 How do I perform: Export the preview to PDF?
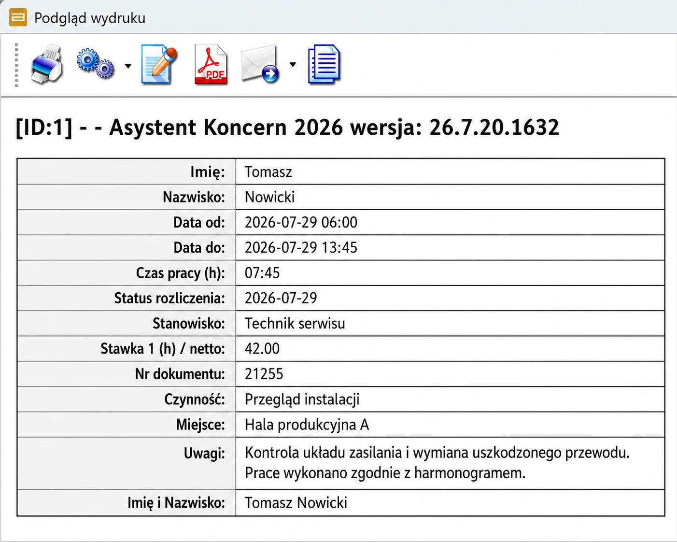(211, 64)
